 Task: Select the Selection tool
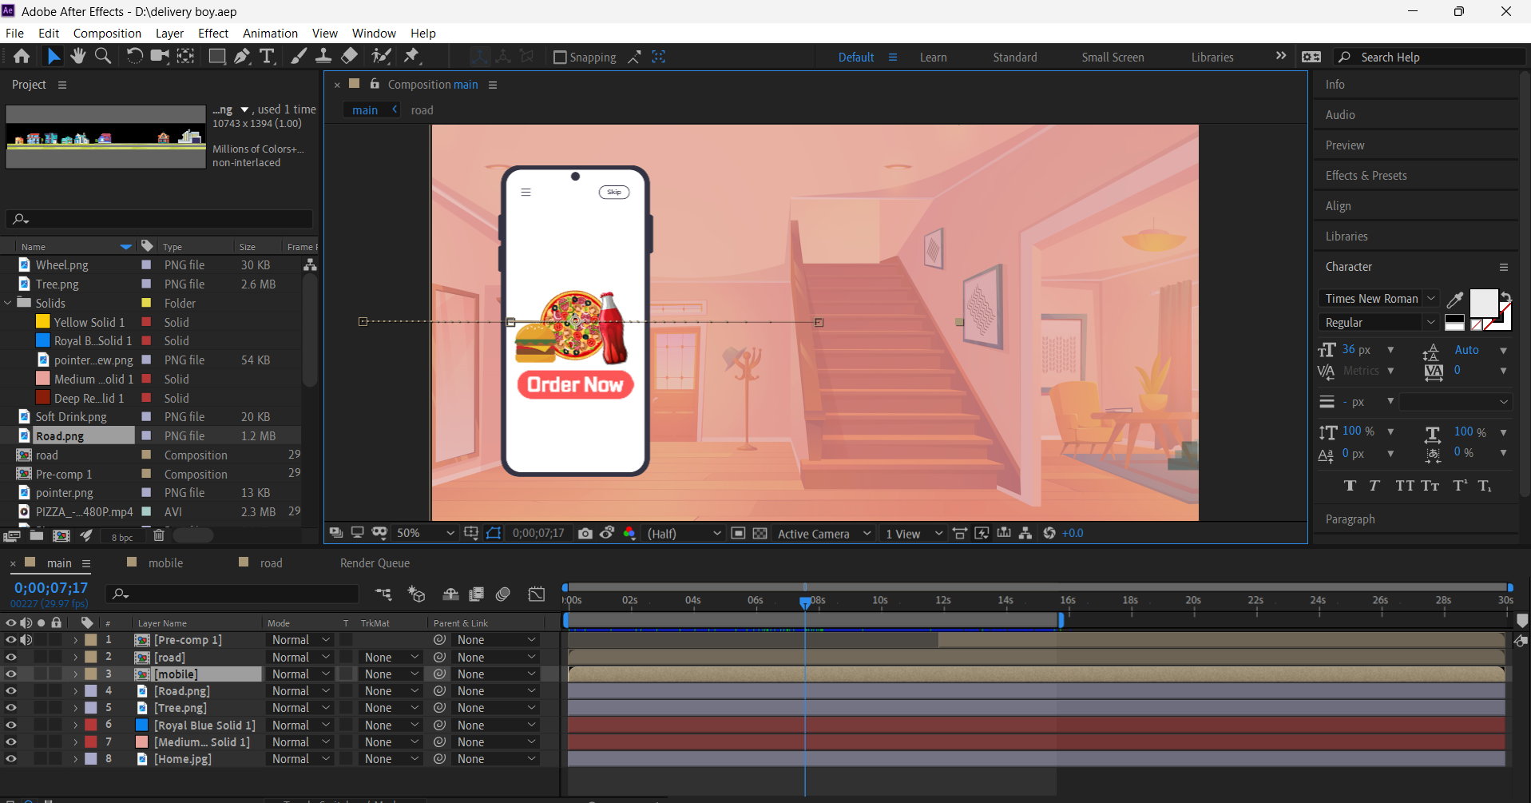(x=53, y=56)
